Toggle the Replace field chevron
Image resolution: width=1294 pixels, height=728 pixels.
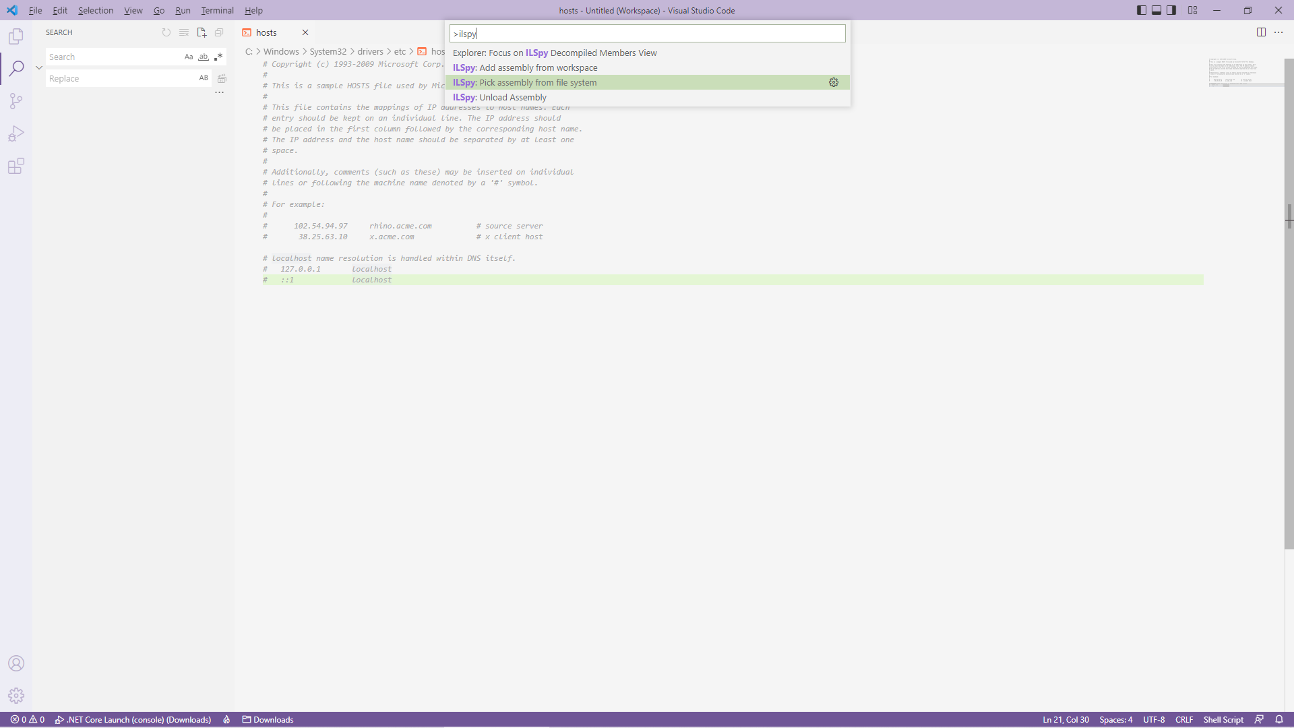tap(39, 67)
